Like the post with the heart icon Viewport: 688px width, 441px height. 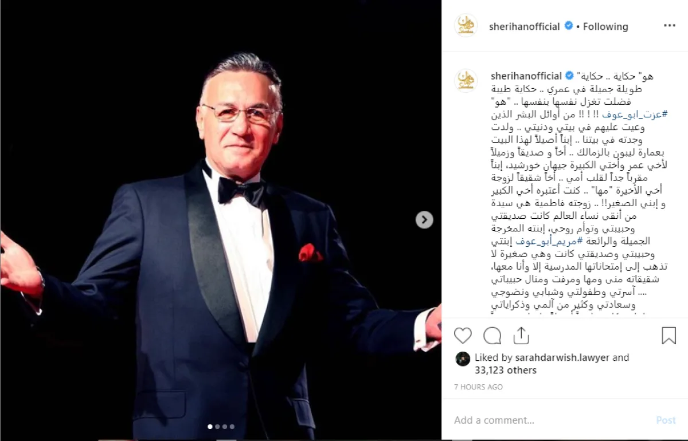tap(463, 336)
